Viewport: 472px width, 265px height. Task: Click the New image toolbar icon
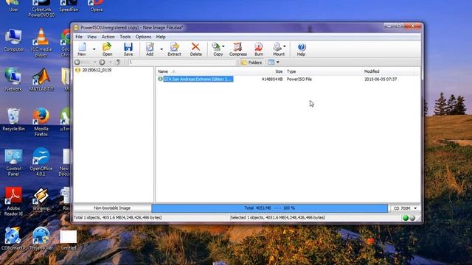[x=82, y=49]
